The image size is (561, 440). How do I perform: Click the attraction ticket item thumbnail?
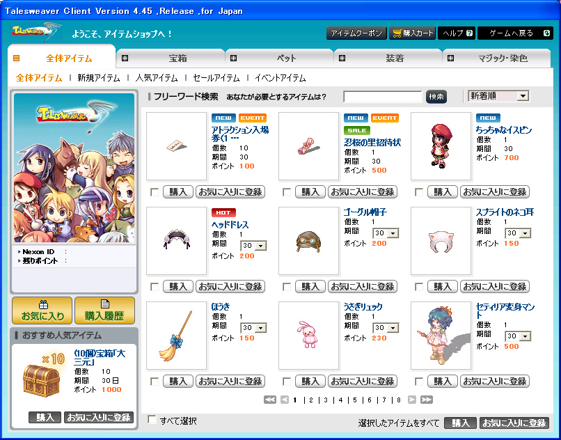pos(176,146)
